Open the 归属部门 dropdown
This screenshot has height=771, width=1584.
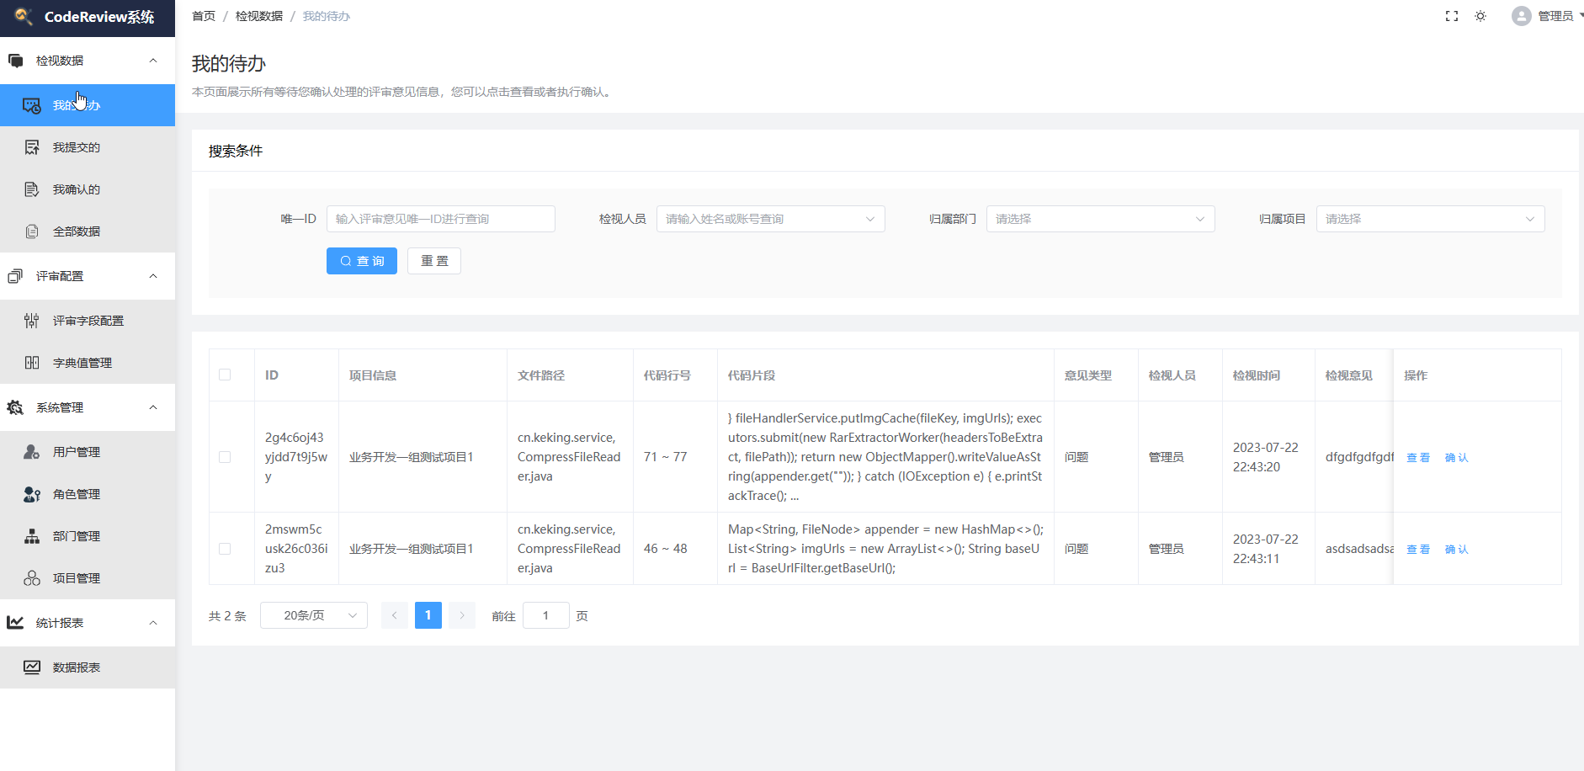tap(1100, 219)
